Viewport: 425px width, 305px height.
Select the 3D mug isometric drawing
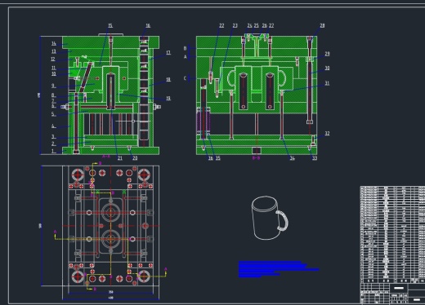pyautogui.click(x=270, y=218)
